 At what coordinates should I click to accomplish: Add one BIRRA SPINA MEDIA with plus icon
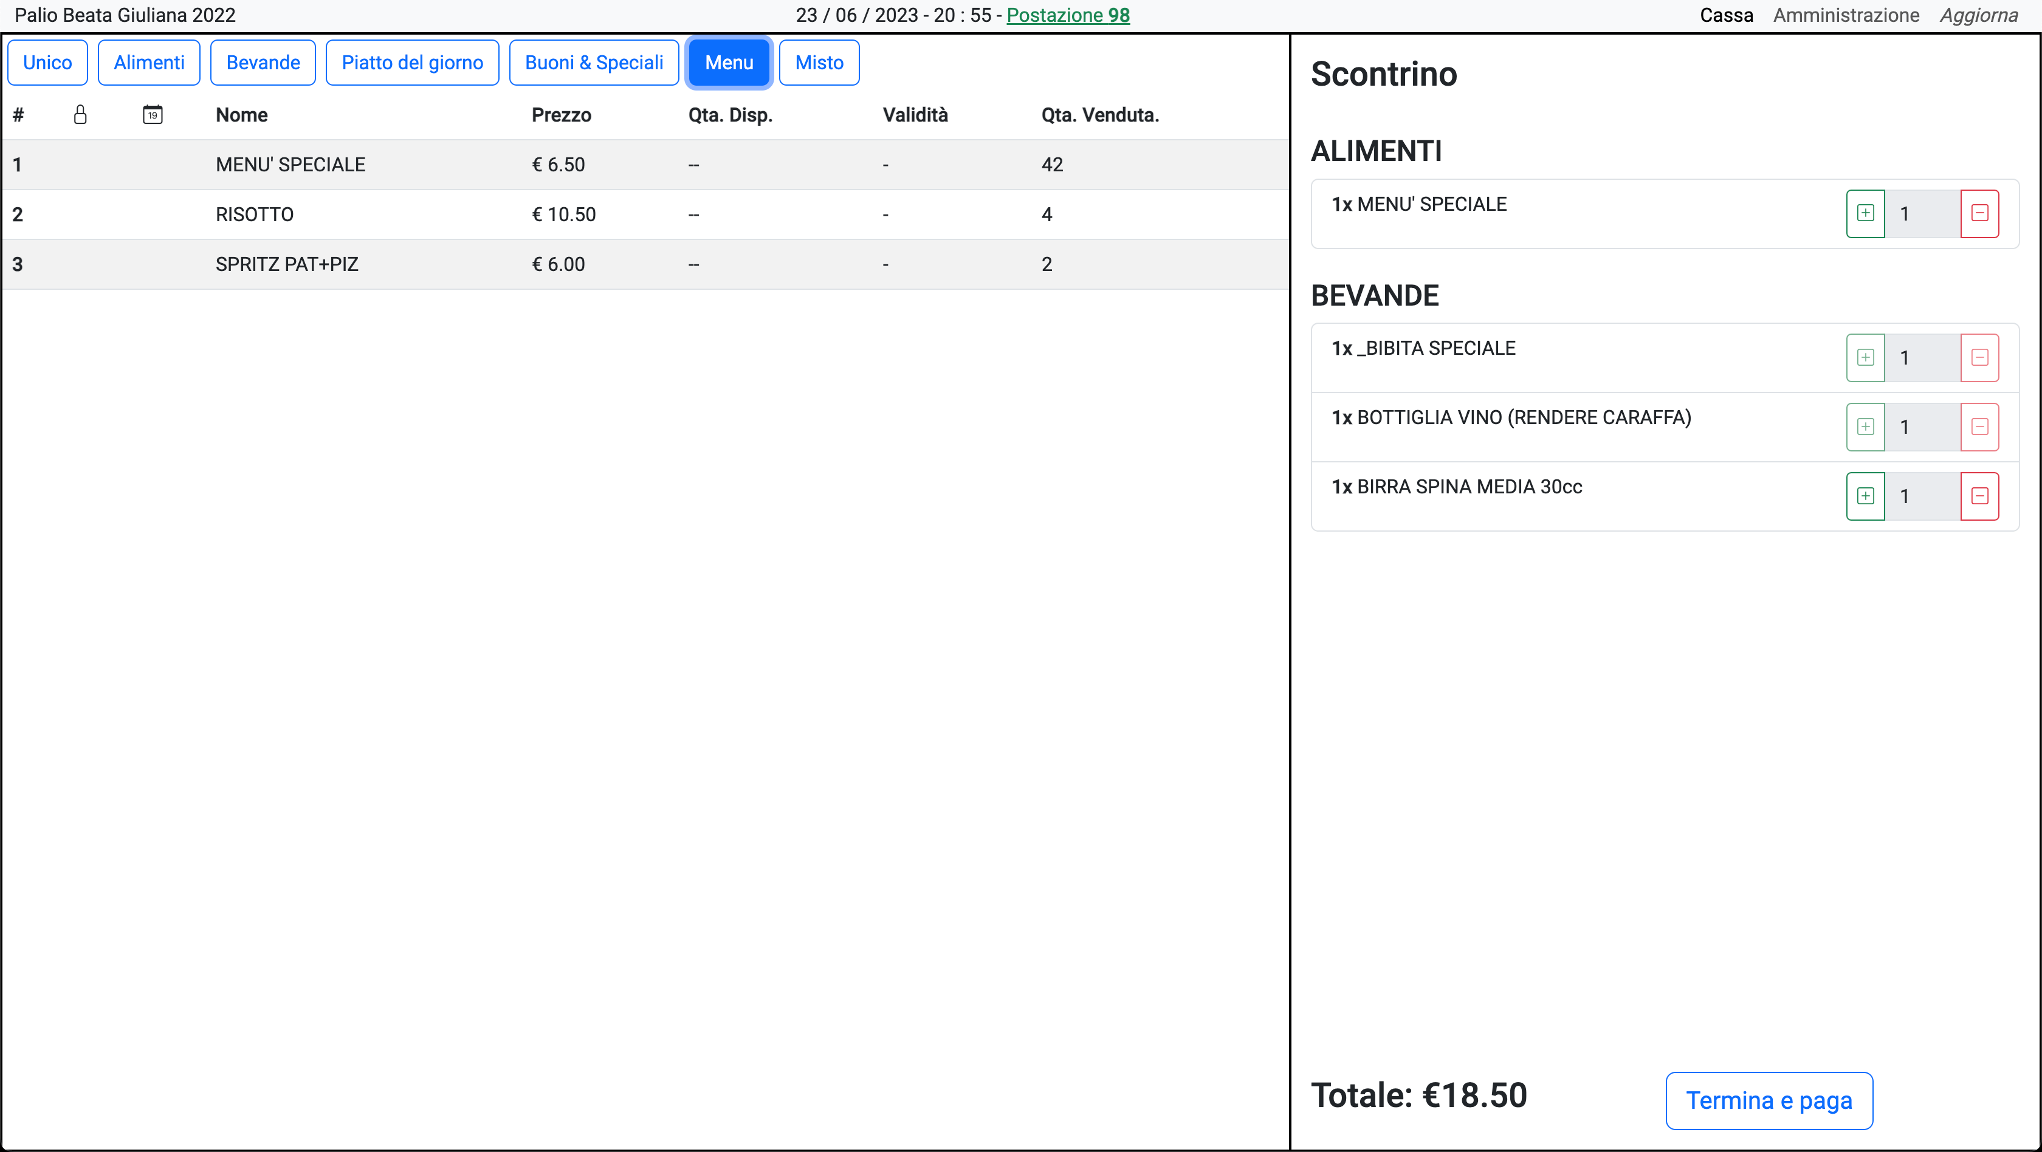[1865, 496]
